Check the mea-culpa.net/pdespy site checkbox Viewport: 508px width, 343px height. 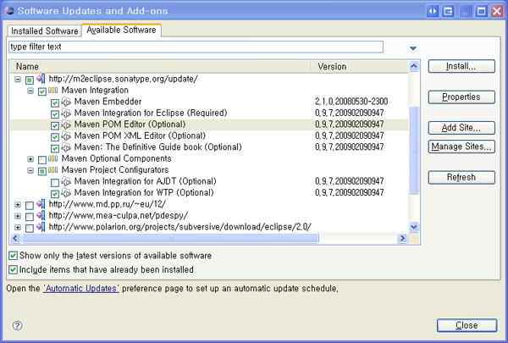pyautogui.click(x=30, y=217)
